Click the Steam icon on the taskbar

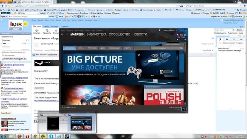pos(67,136)
